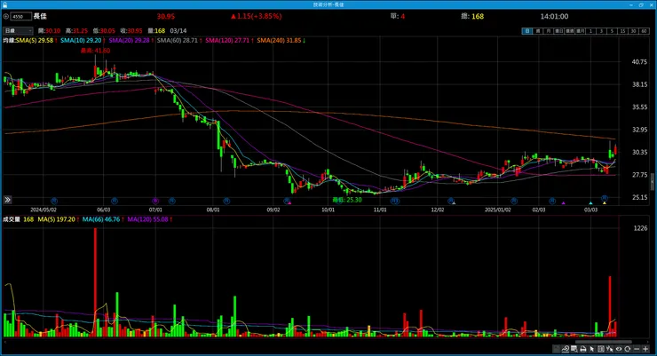Click SMA(60) 28.71 moving average label
The width and height of the screenshot is (657, 356).
(x=178, y=40)
